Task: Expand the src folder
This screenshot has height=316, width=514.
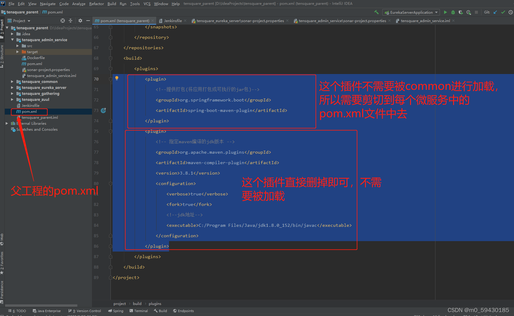Action: pyautogui.click(x=18, y=46)
